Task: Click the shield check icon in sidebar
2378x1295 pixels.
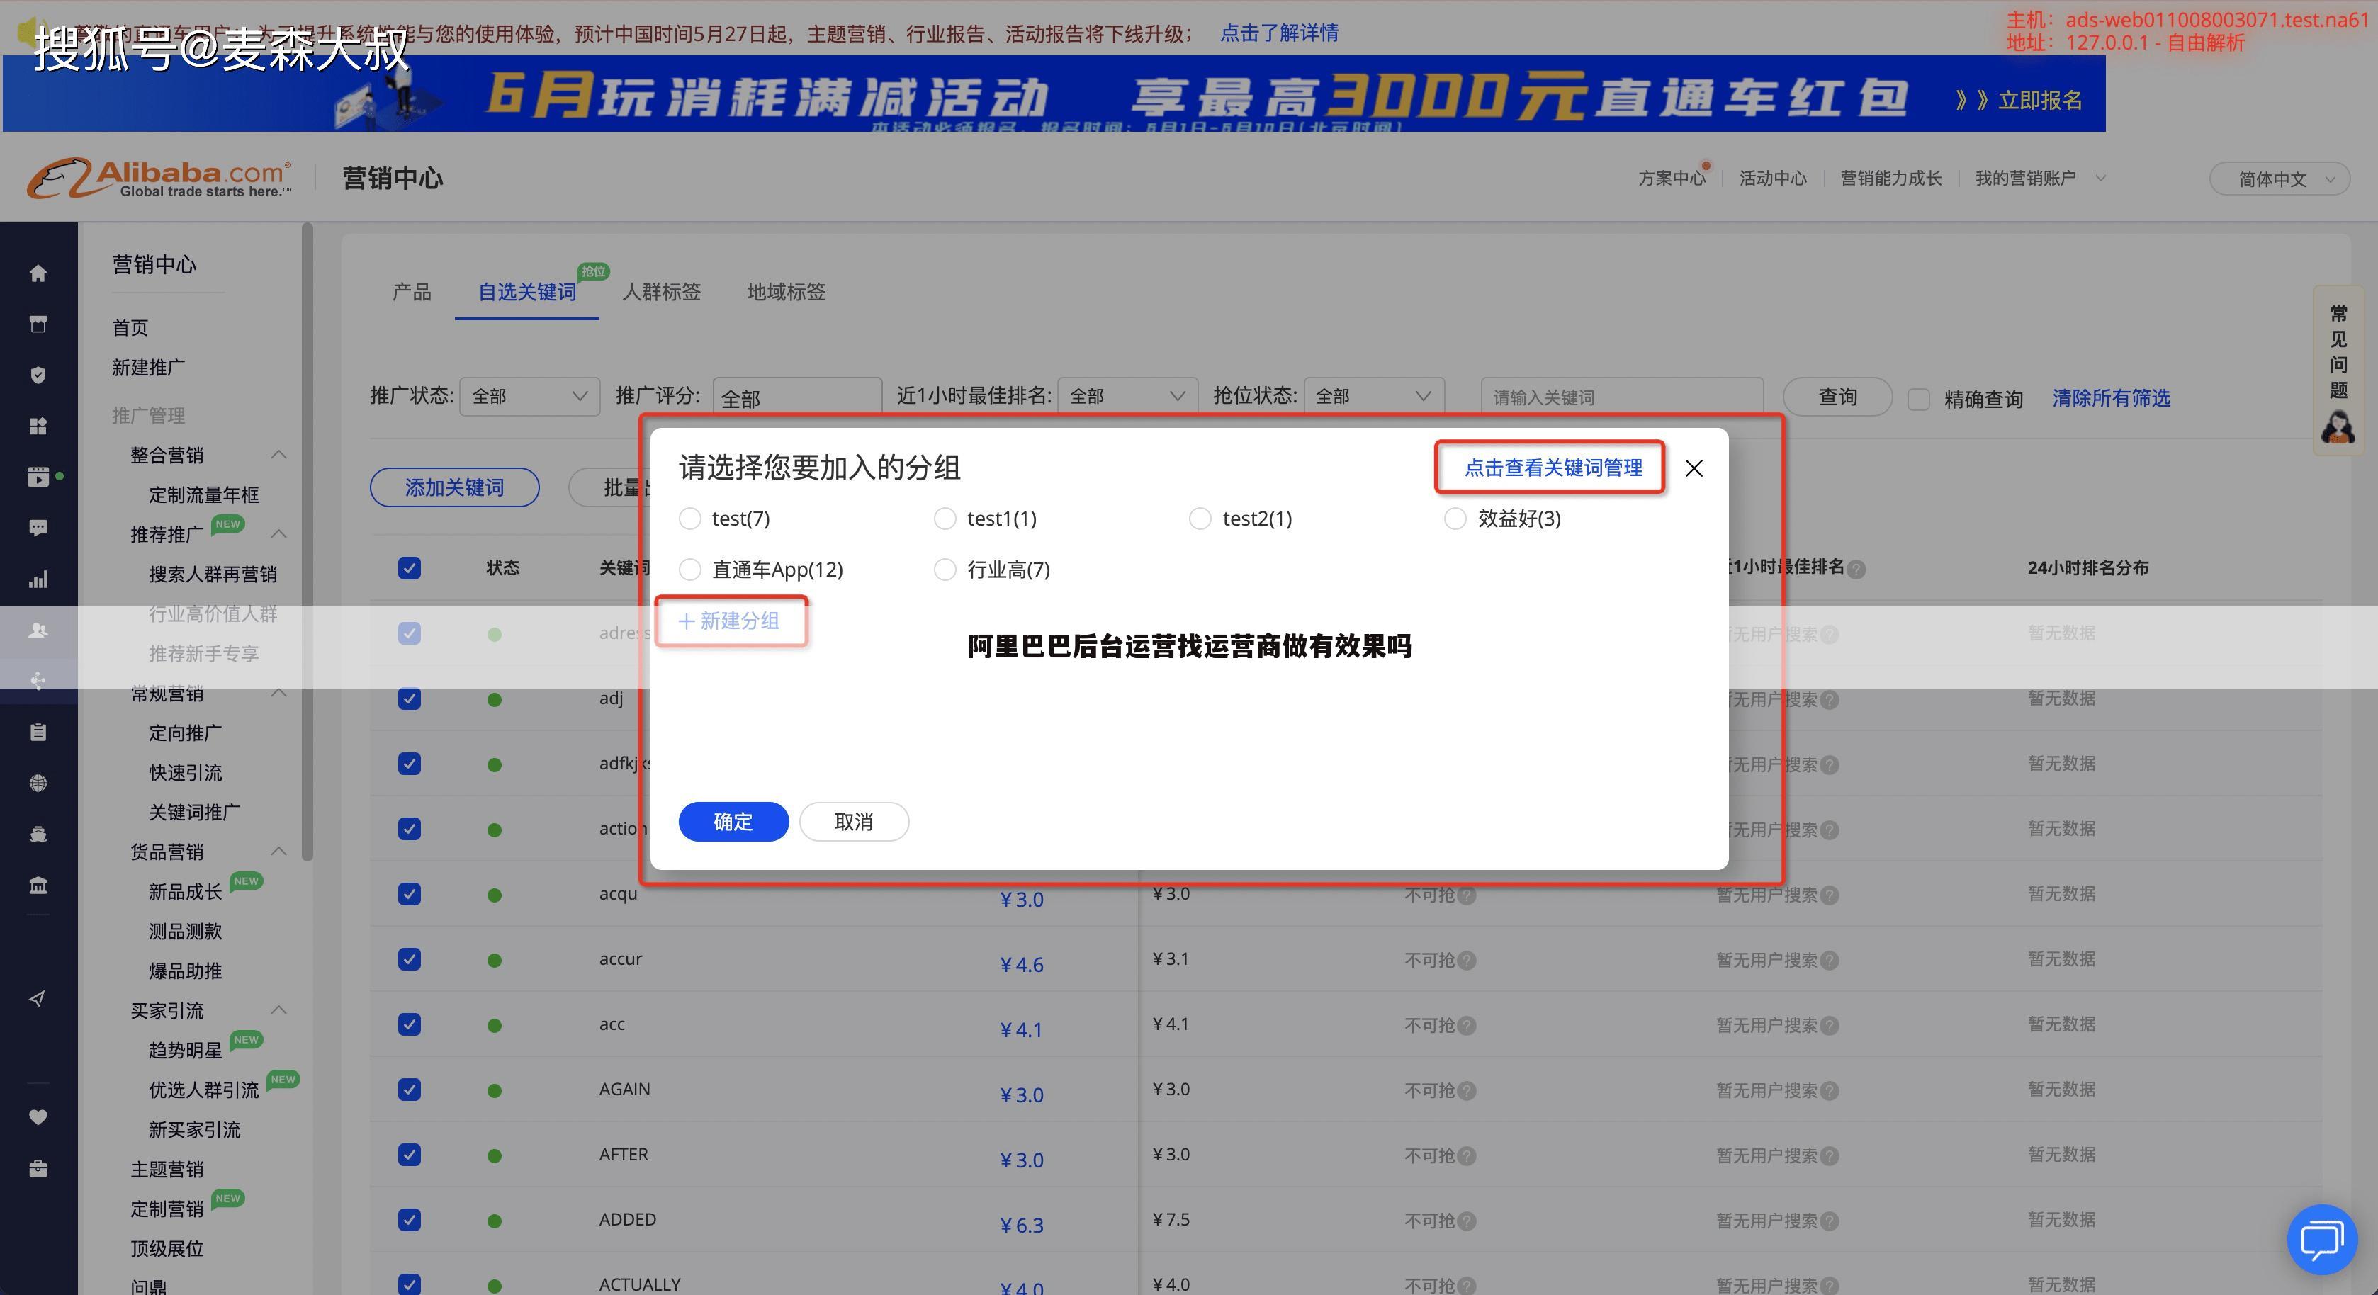Action: (38, 375)
